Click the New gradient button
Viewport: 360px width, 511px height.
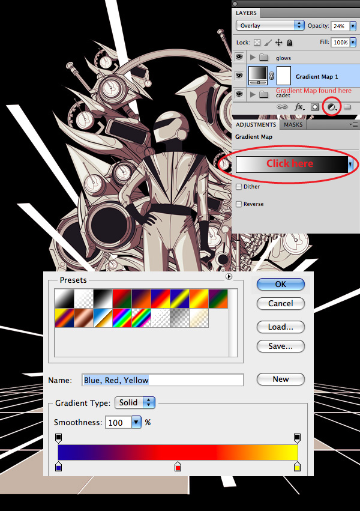[281, 379]
